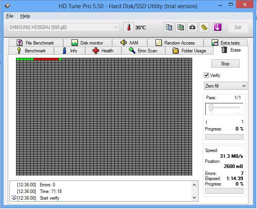257x209 pixels.
Task: Click the overall Progress bar at bottom
Action: (224, 191)
